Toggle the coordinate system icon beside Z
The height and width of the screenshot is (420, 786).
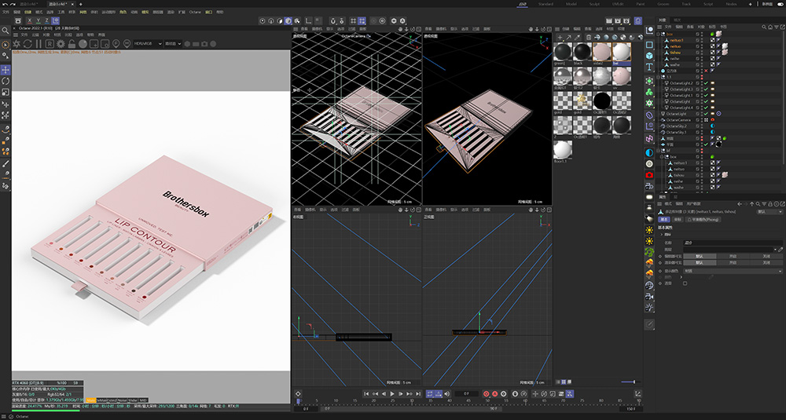coord(56,20)
